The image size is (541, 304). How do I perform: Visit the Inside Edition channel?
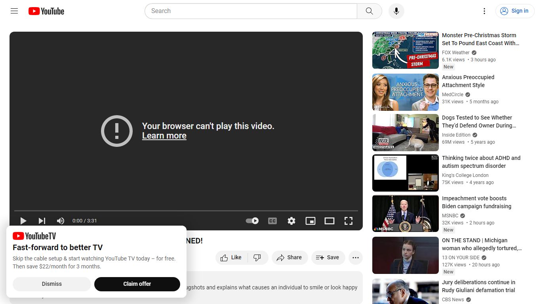coord(456,135)
